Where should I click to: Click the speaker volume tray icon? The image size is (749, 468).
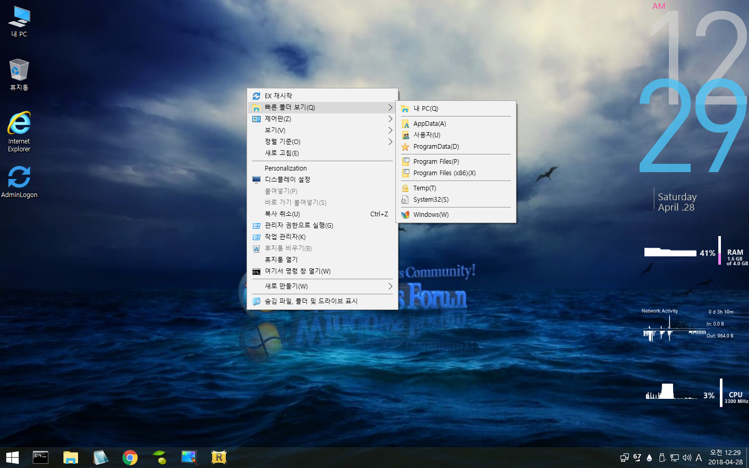tap(687, 458)
